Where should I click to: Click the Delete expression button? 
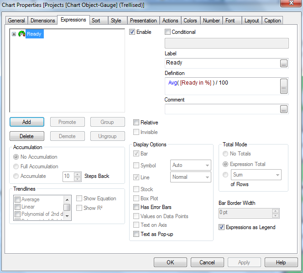(27, 136)
